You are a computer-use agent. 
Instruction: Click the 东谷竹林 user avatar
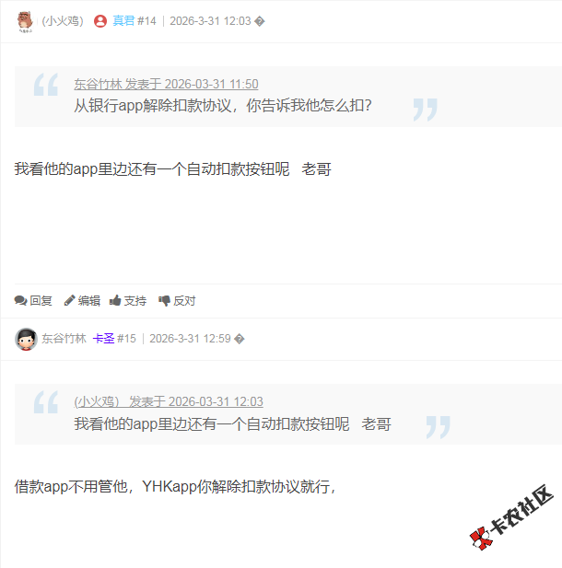(26, 339)
